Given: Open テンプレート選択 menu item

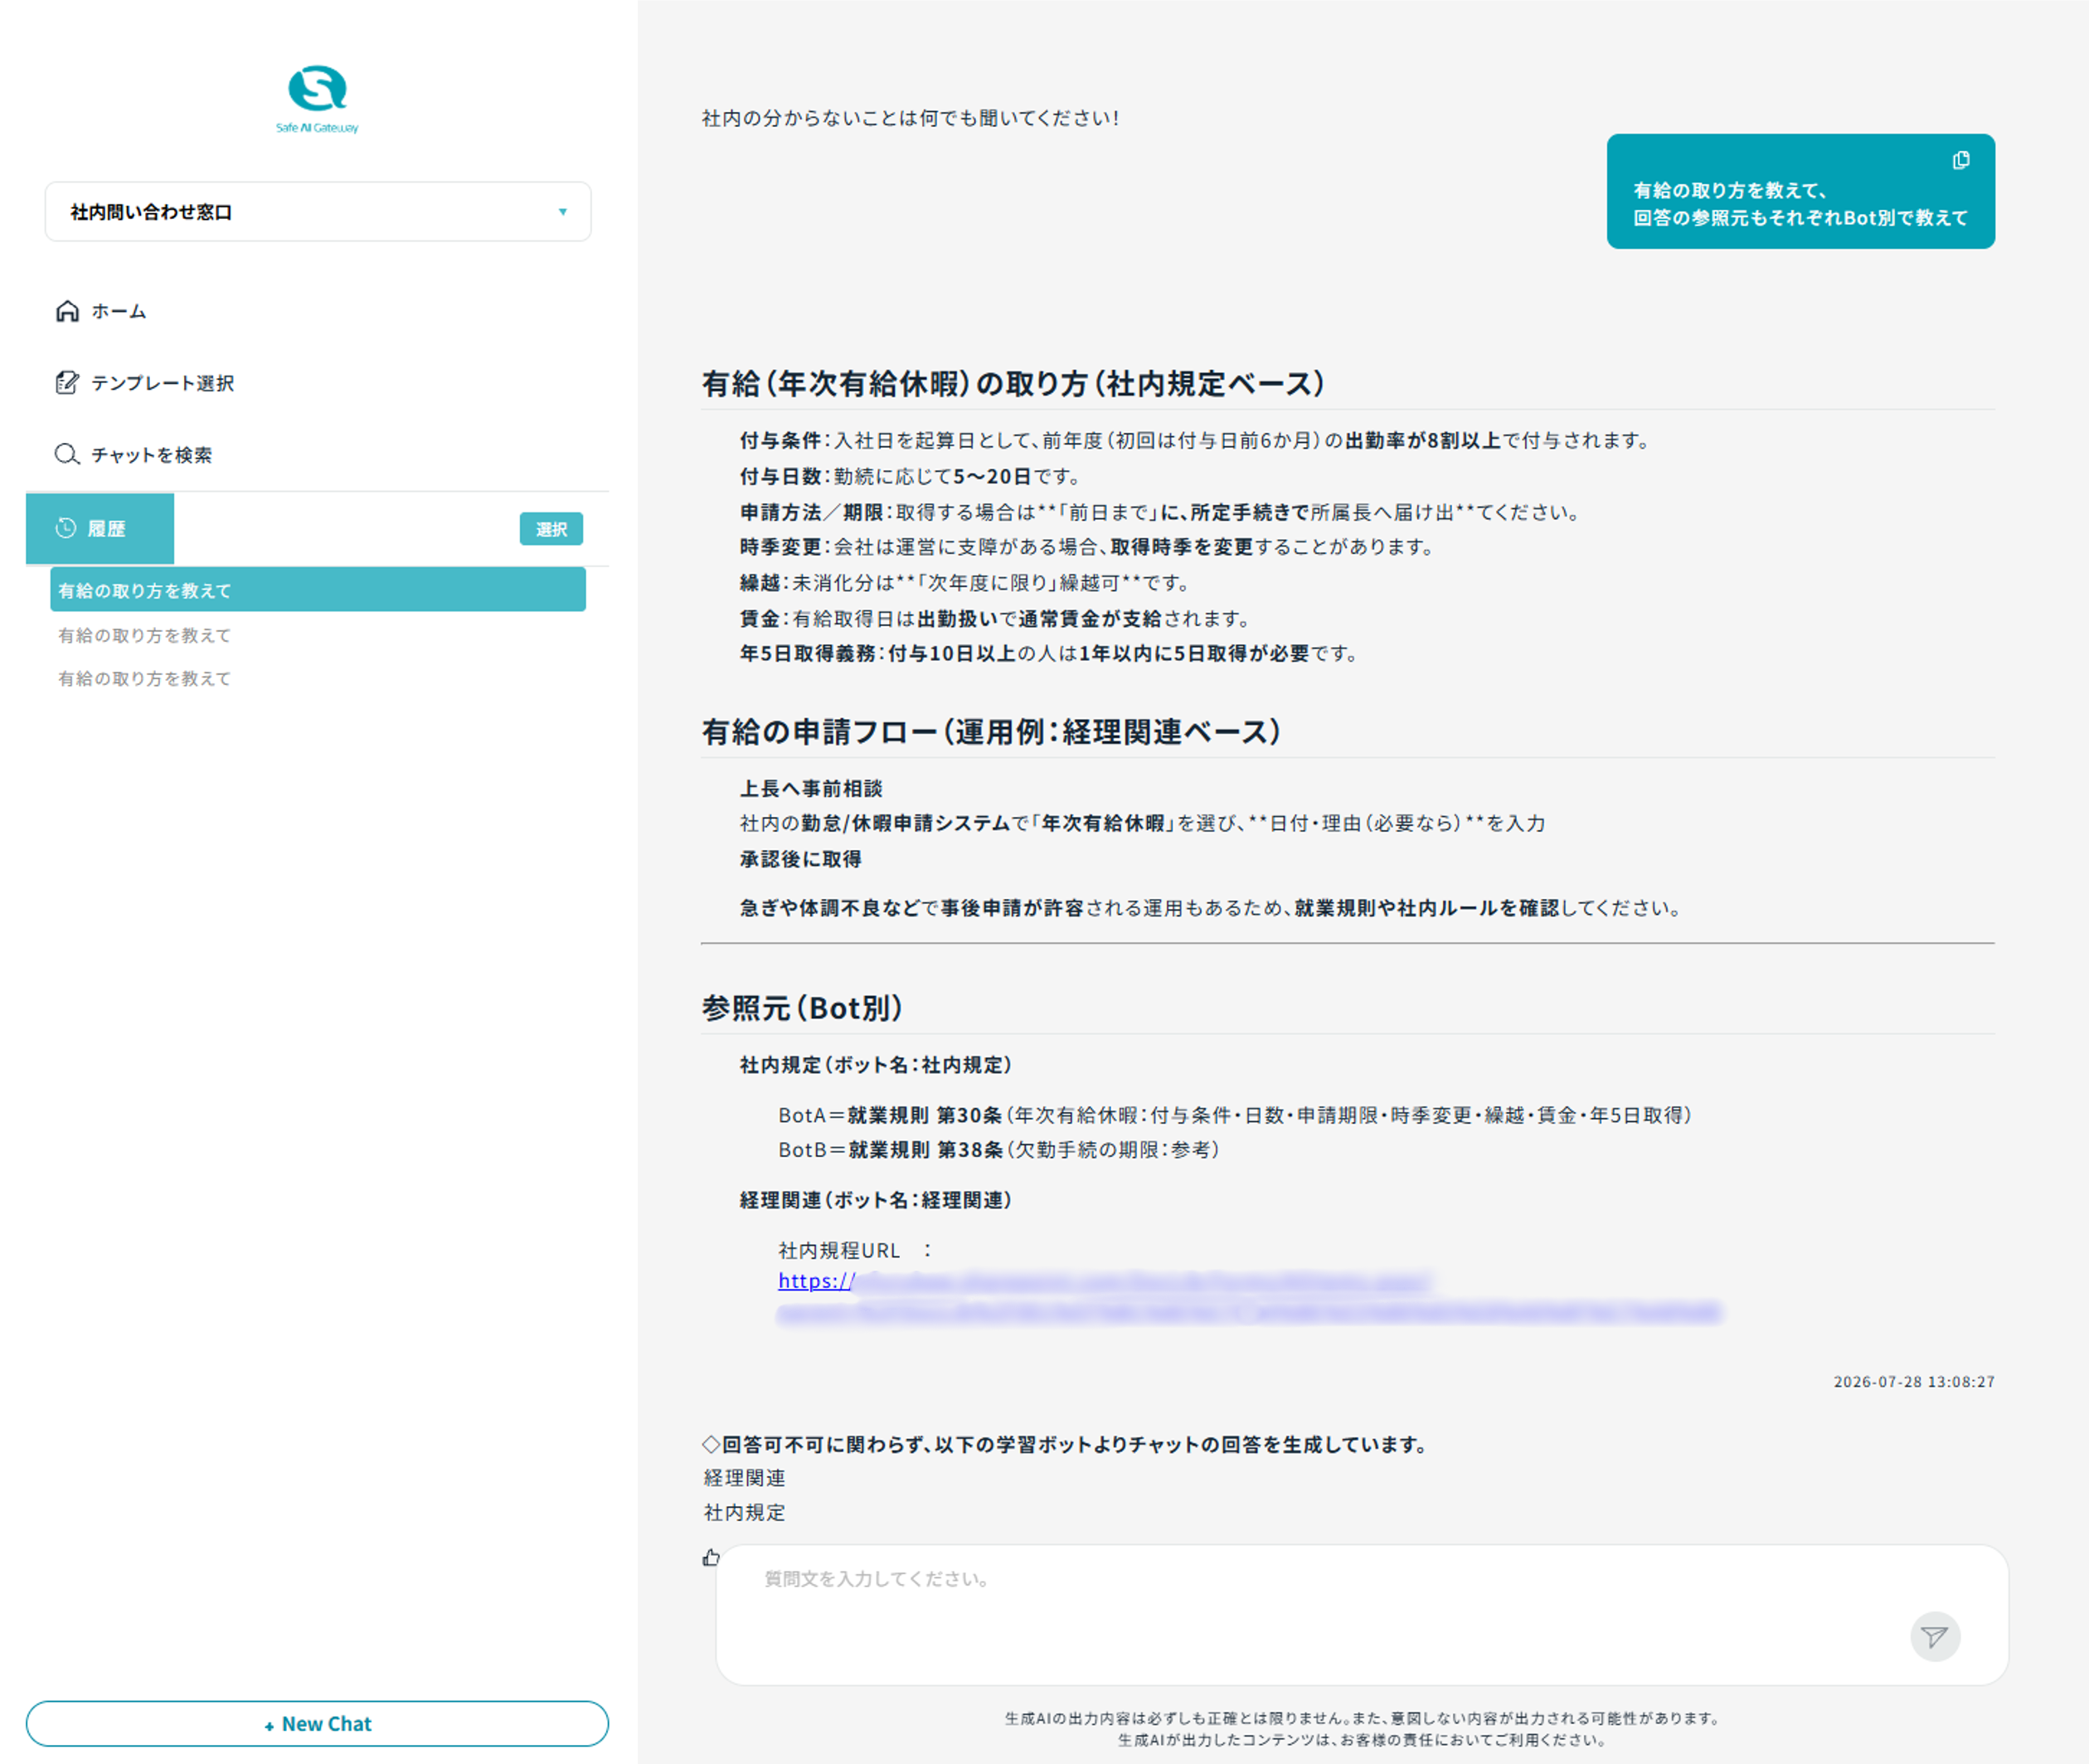Looking at the screenshot, I should [x=145, y=383].
